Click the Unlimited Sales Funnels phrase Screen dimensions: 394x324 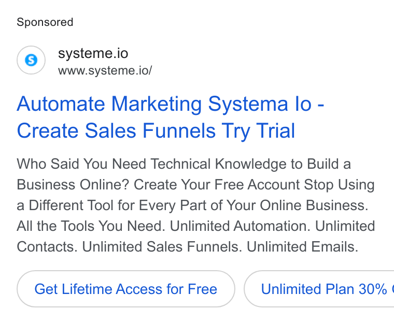click(162, 247)
